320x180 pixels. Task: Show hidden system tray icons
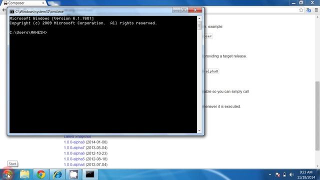[x=270, y=174]
